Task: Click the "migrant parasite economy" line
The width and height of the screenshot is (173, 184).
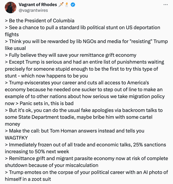Action: 86,162
